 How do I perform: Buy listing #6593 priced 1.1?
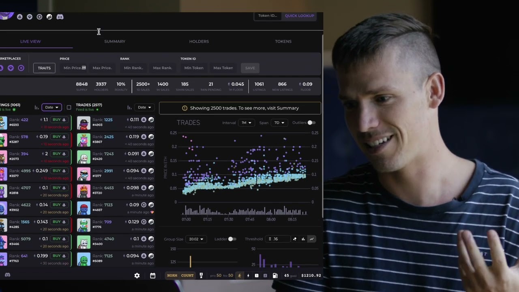click(59, 120)
